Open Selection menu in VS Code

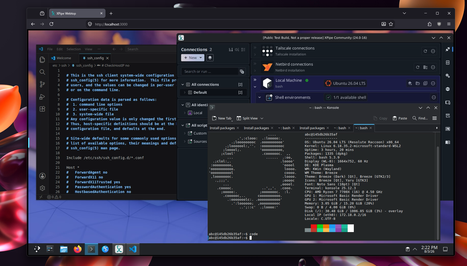click(74, 49)
